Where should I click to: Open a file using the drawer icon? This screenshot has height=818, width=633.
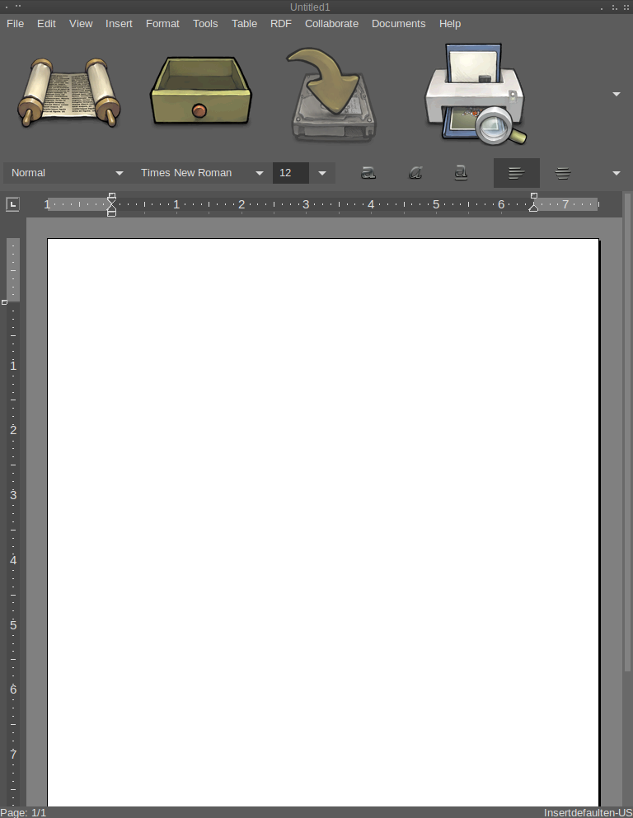(201, 91)
